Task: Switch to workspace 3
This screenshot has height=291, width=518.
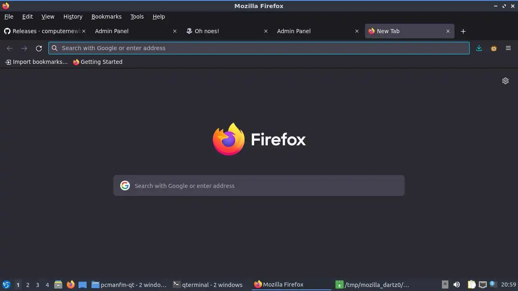Action: (37, 285)
